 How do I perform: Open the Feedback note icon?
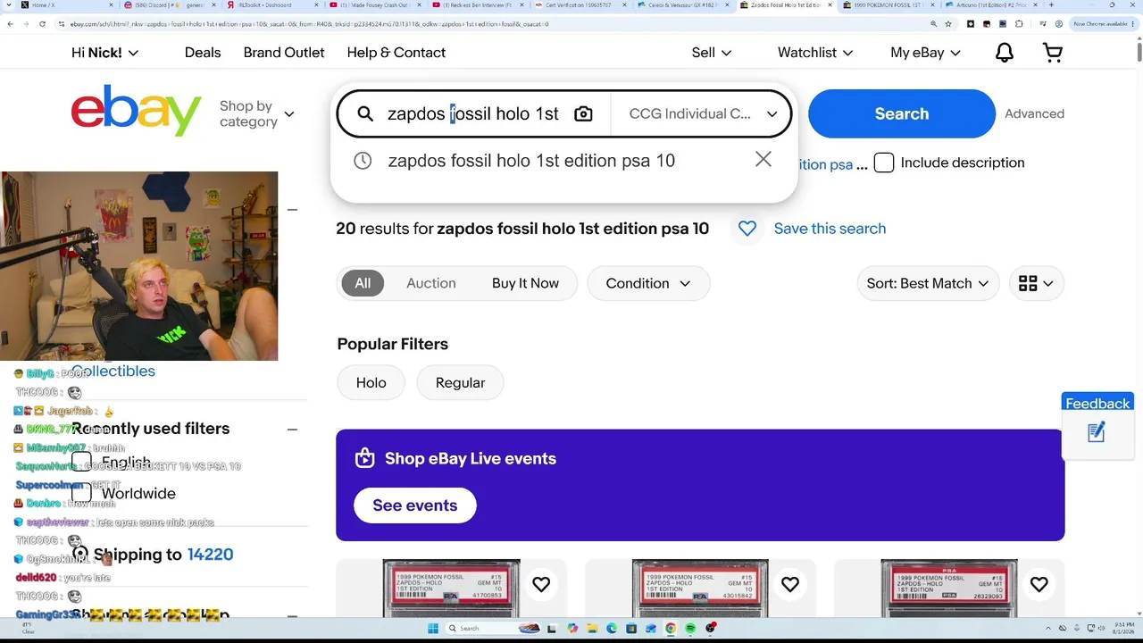tap(1097, 433)
